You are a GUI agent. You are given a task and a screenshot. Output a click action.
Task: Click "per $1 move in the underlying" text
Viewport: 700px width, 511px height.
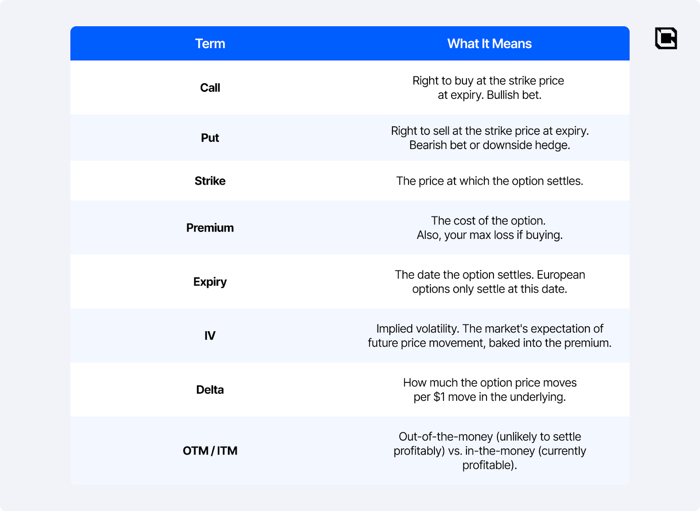(x=490, y=397)
